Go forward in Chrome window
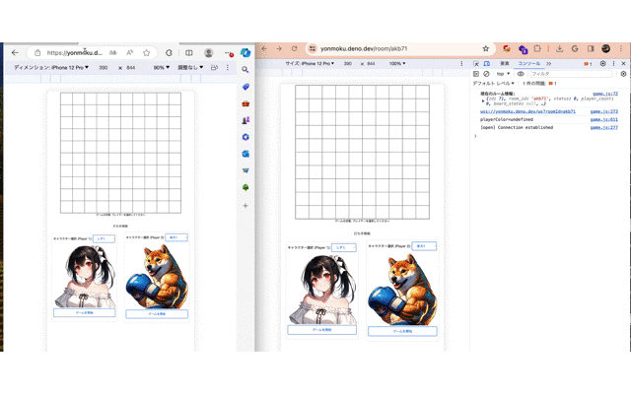Image resolution: width=631 pixels, height=394 pixels. pyautogui.click(x=279, y=48)
